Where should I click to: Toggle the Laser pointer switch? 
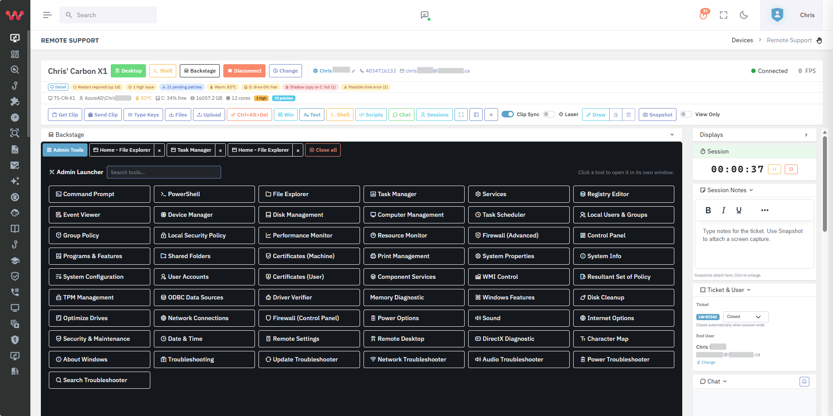549,114
